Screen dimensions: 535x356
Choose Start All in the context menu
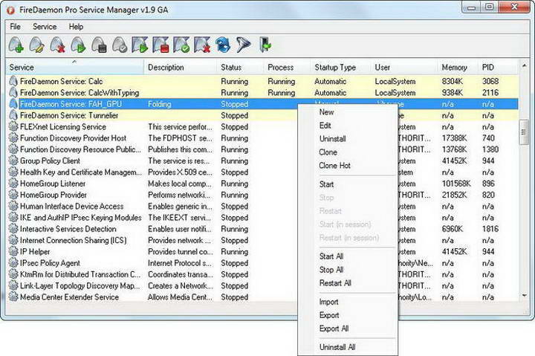(x=348, y=256)
